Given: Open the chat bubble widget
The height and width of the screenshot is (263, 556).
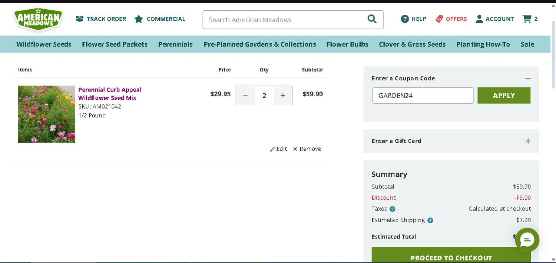Looking at the screenshot, I should point(527,240).
